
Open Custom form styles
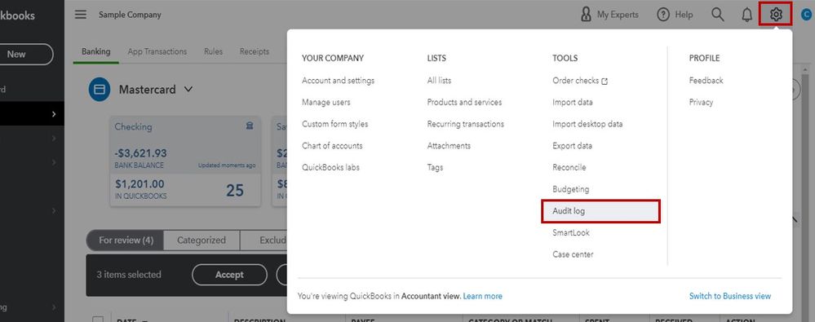pyautogui.click(x=334, y=124)
